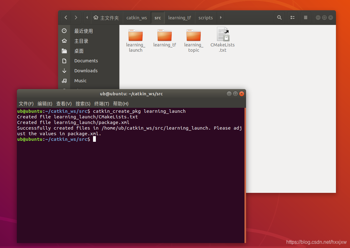
Task: Click the Music note icon in sidebar
Action: coord(64,81)
